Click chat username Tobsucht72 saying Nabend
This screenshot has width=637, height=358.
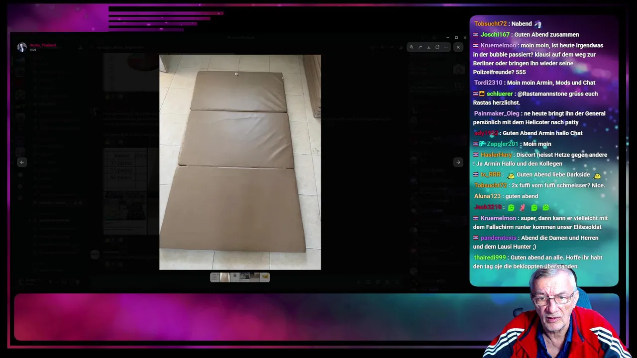490,24
